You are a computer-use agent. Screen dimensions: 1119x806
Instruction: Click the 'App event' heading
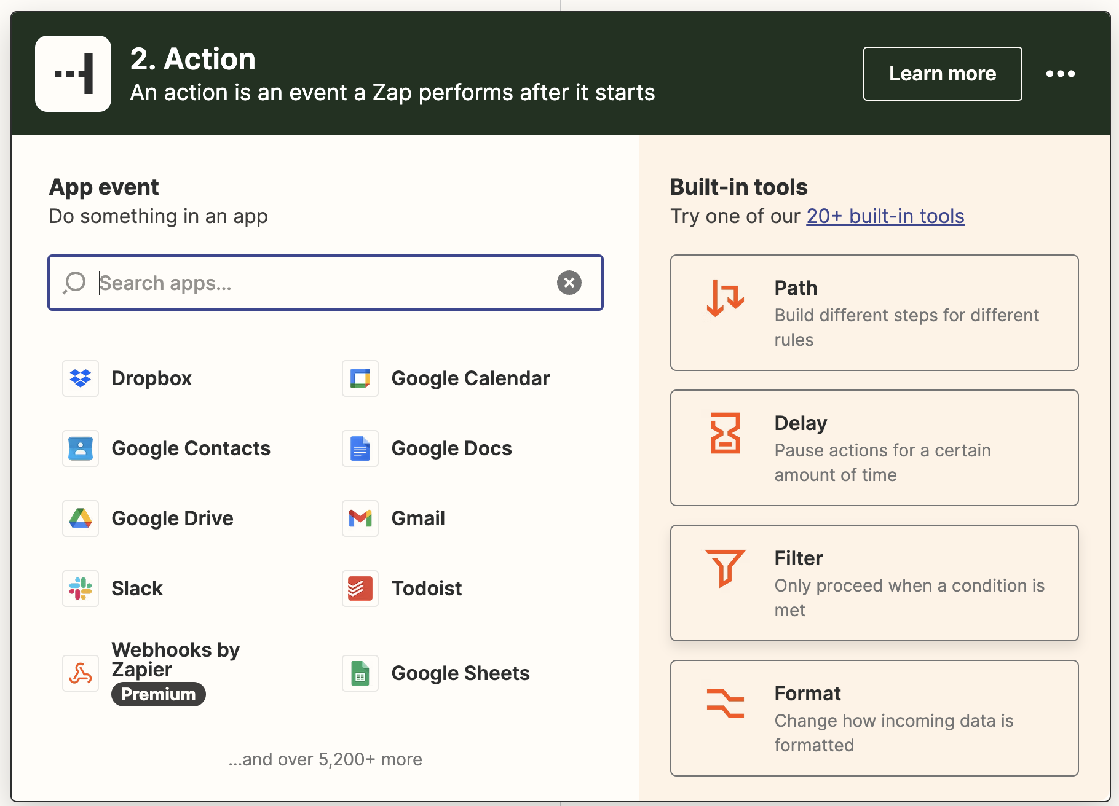(x=104, y=187)
